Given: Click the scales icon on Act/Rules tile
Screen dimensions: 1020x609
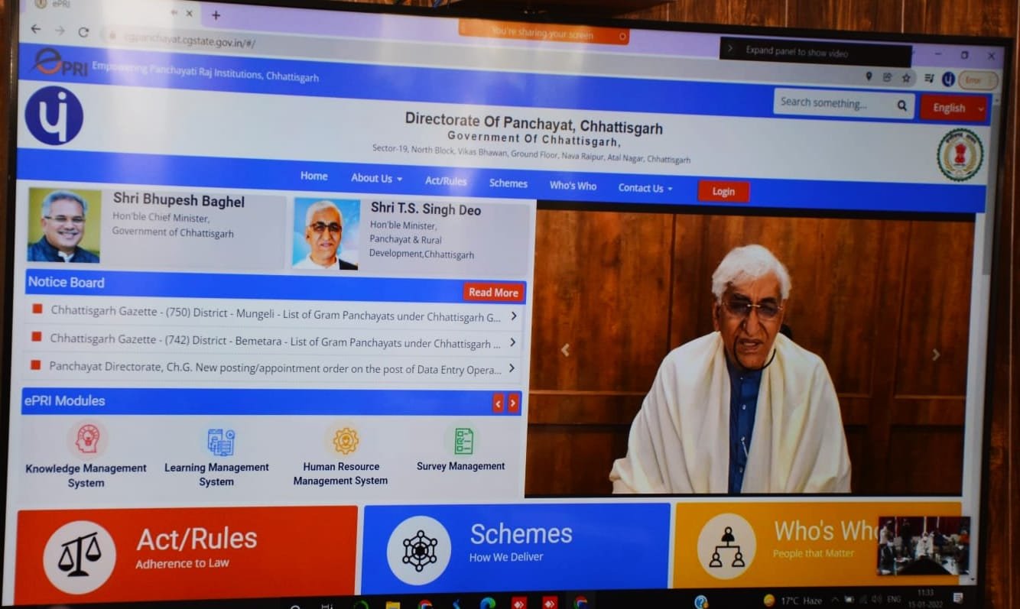Looking at the screenshot, I should 80,556.
